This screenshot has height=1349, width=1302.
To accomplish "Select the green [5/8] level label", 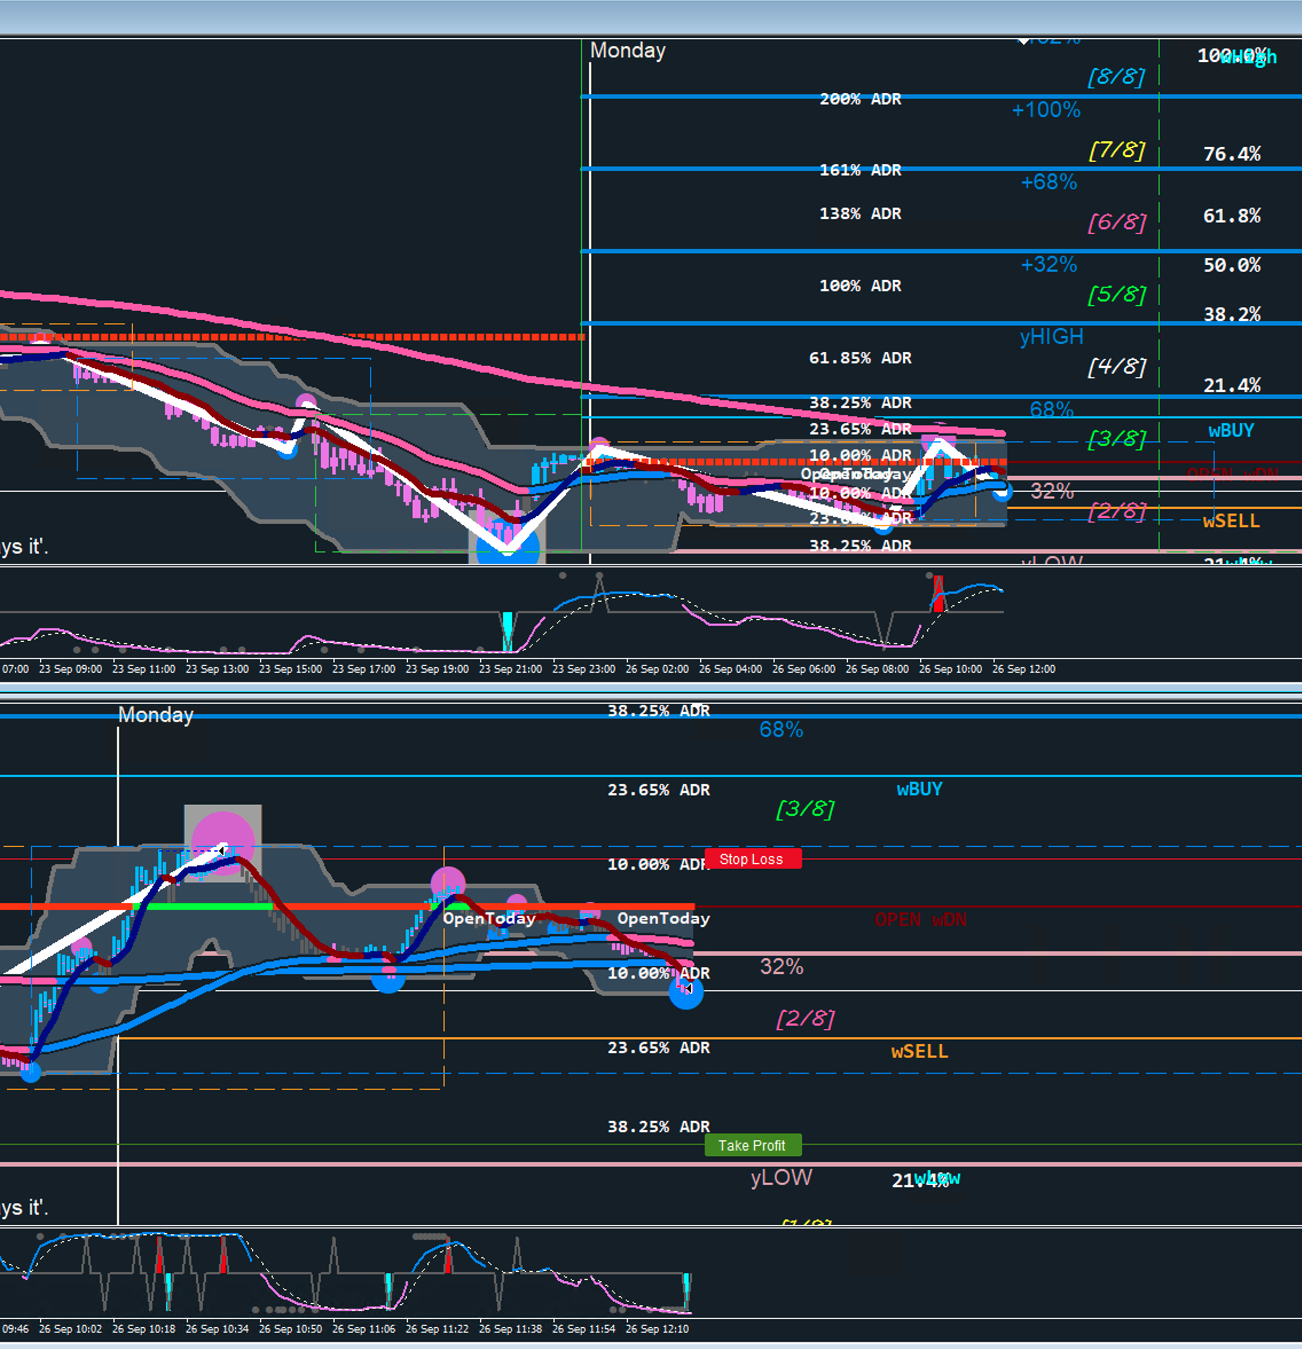I will click(x=1116, y=294).
